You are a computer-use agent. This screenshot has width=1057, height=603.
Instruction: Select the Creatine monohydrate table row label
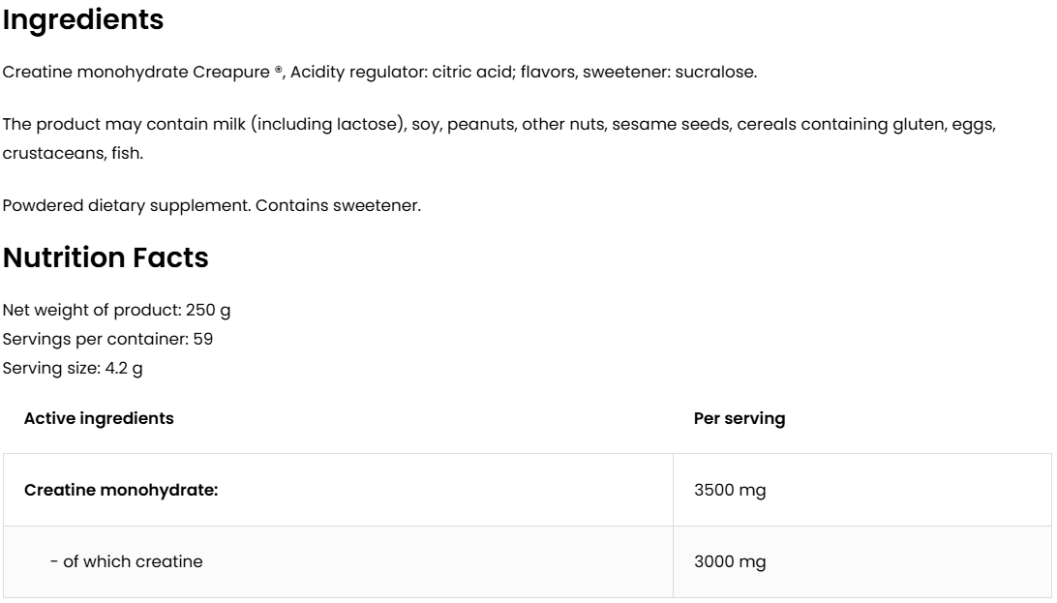(121, 491)
